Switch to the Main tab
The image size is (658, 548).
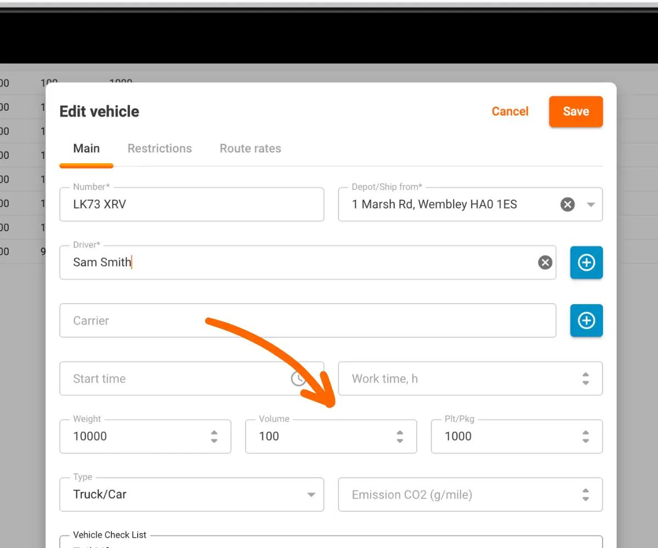[86, 149]
